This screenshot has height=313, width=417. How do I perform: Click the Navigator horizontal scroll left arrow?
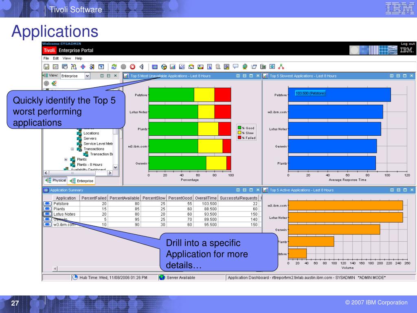pyautogui.click(x=46, y=173)
